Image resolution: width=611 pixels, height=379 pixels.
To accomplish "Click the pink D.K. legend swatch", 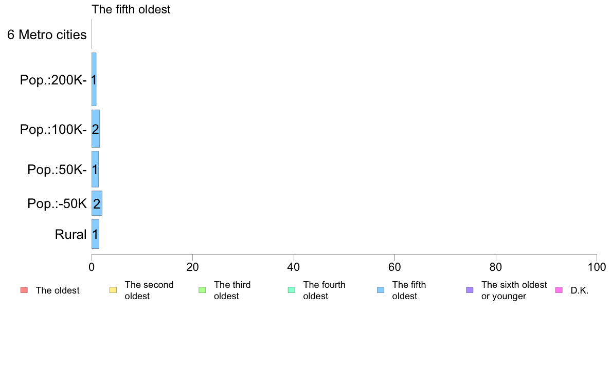I will (x=559, y=290).
